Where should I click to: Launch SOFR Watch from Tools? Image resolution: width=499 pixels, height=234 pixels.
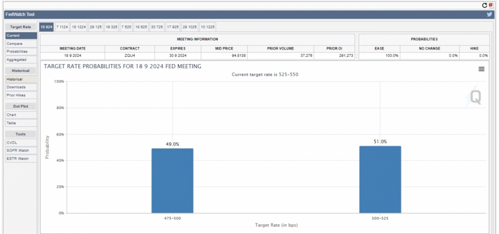(x=18, y=150)
